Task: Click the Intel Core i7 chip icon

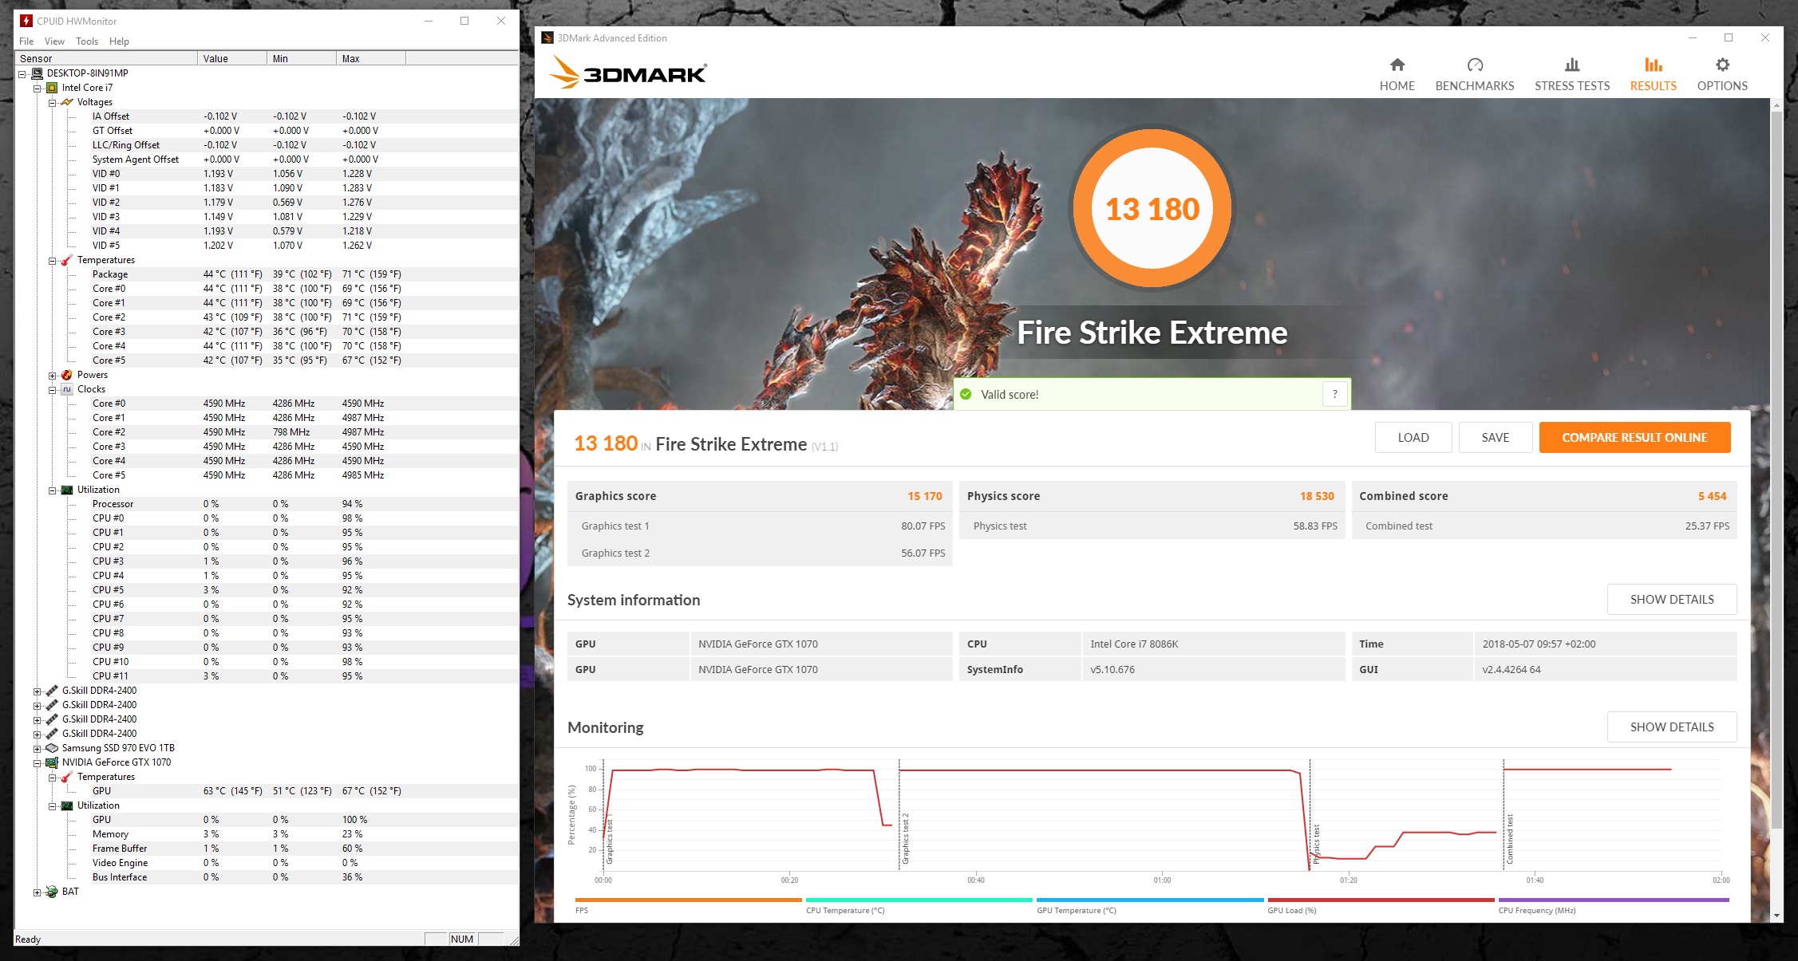Action: click(52, 88)
